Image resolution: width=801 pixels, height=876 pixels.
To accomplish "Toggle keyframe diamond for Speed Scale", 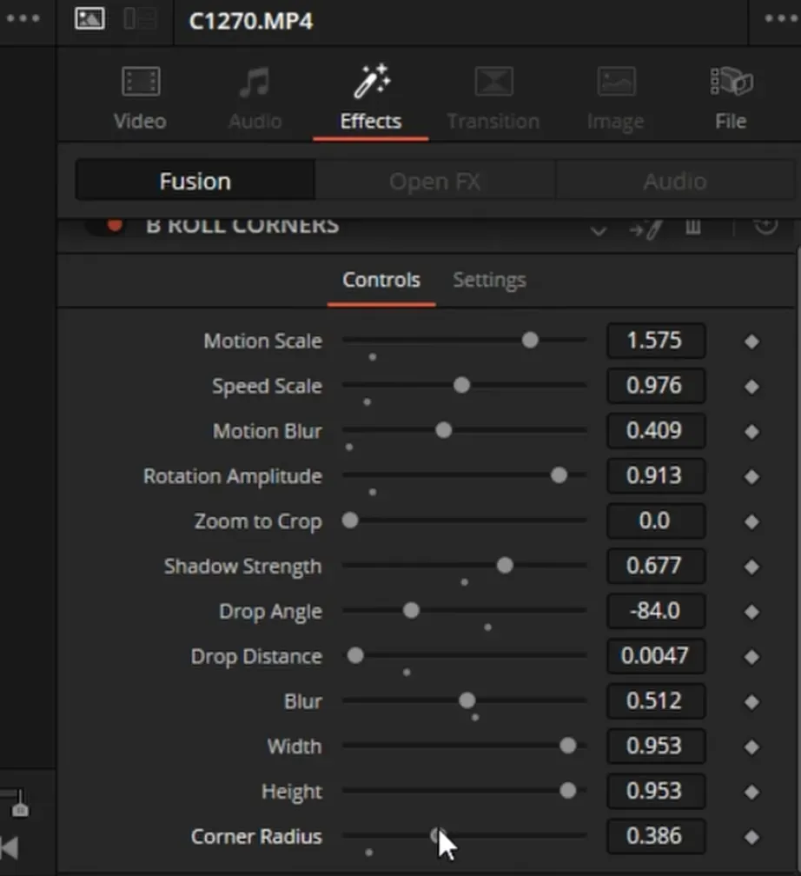I will pos(751,387).
